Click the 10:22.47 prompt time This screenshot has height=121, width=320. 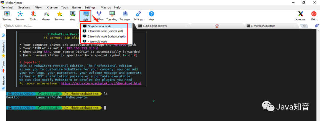tap(51, 108)
